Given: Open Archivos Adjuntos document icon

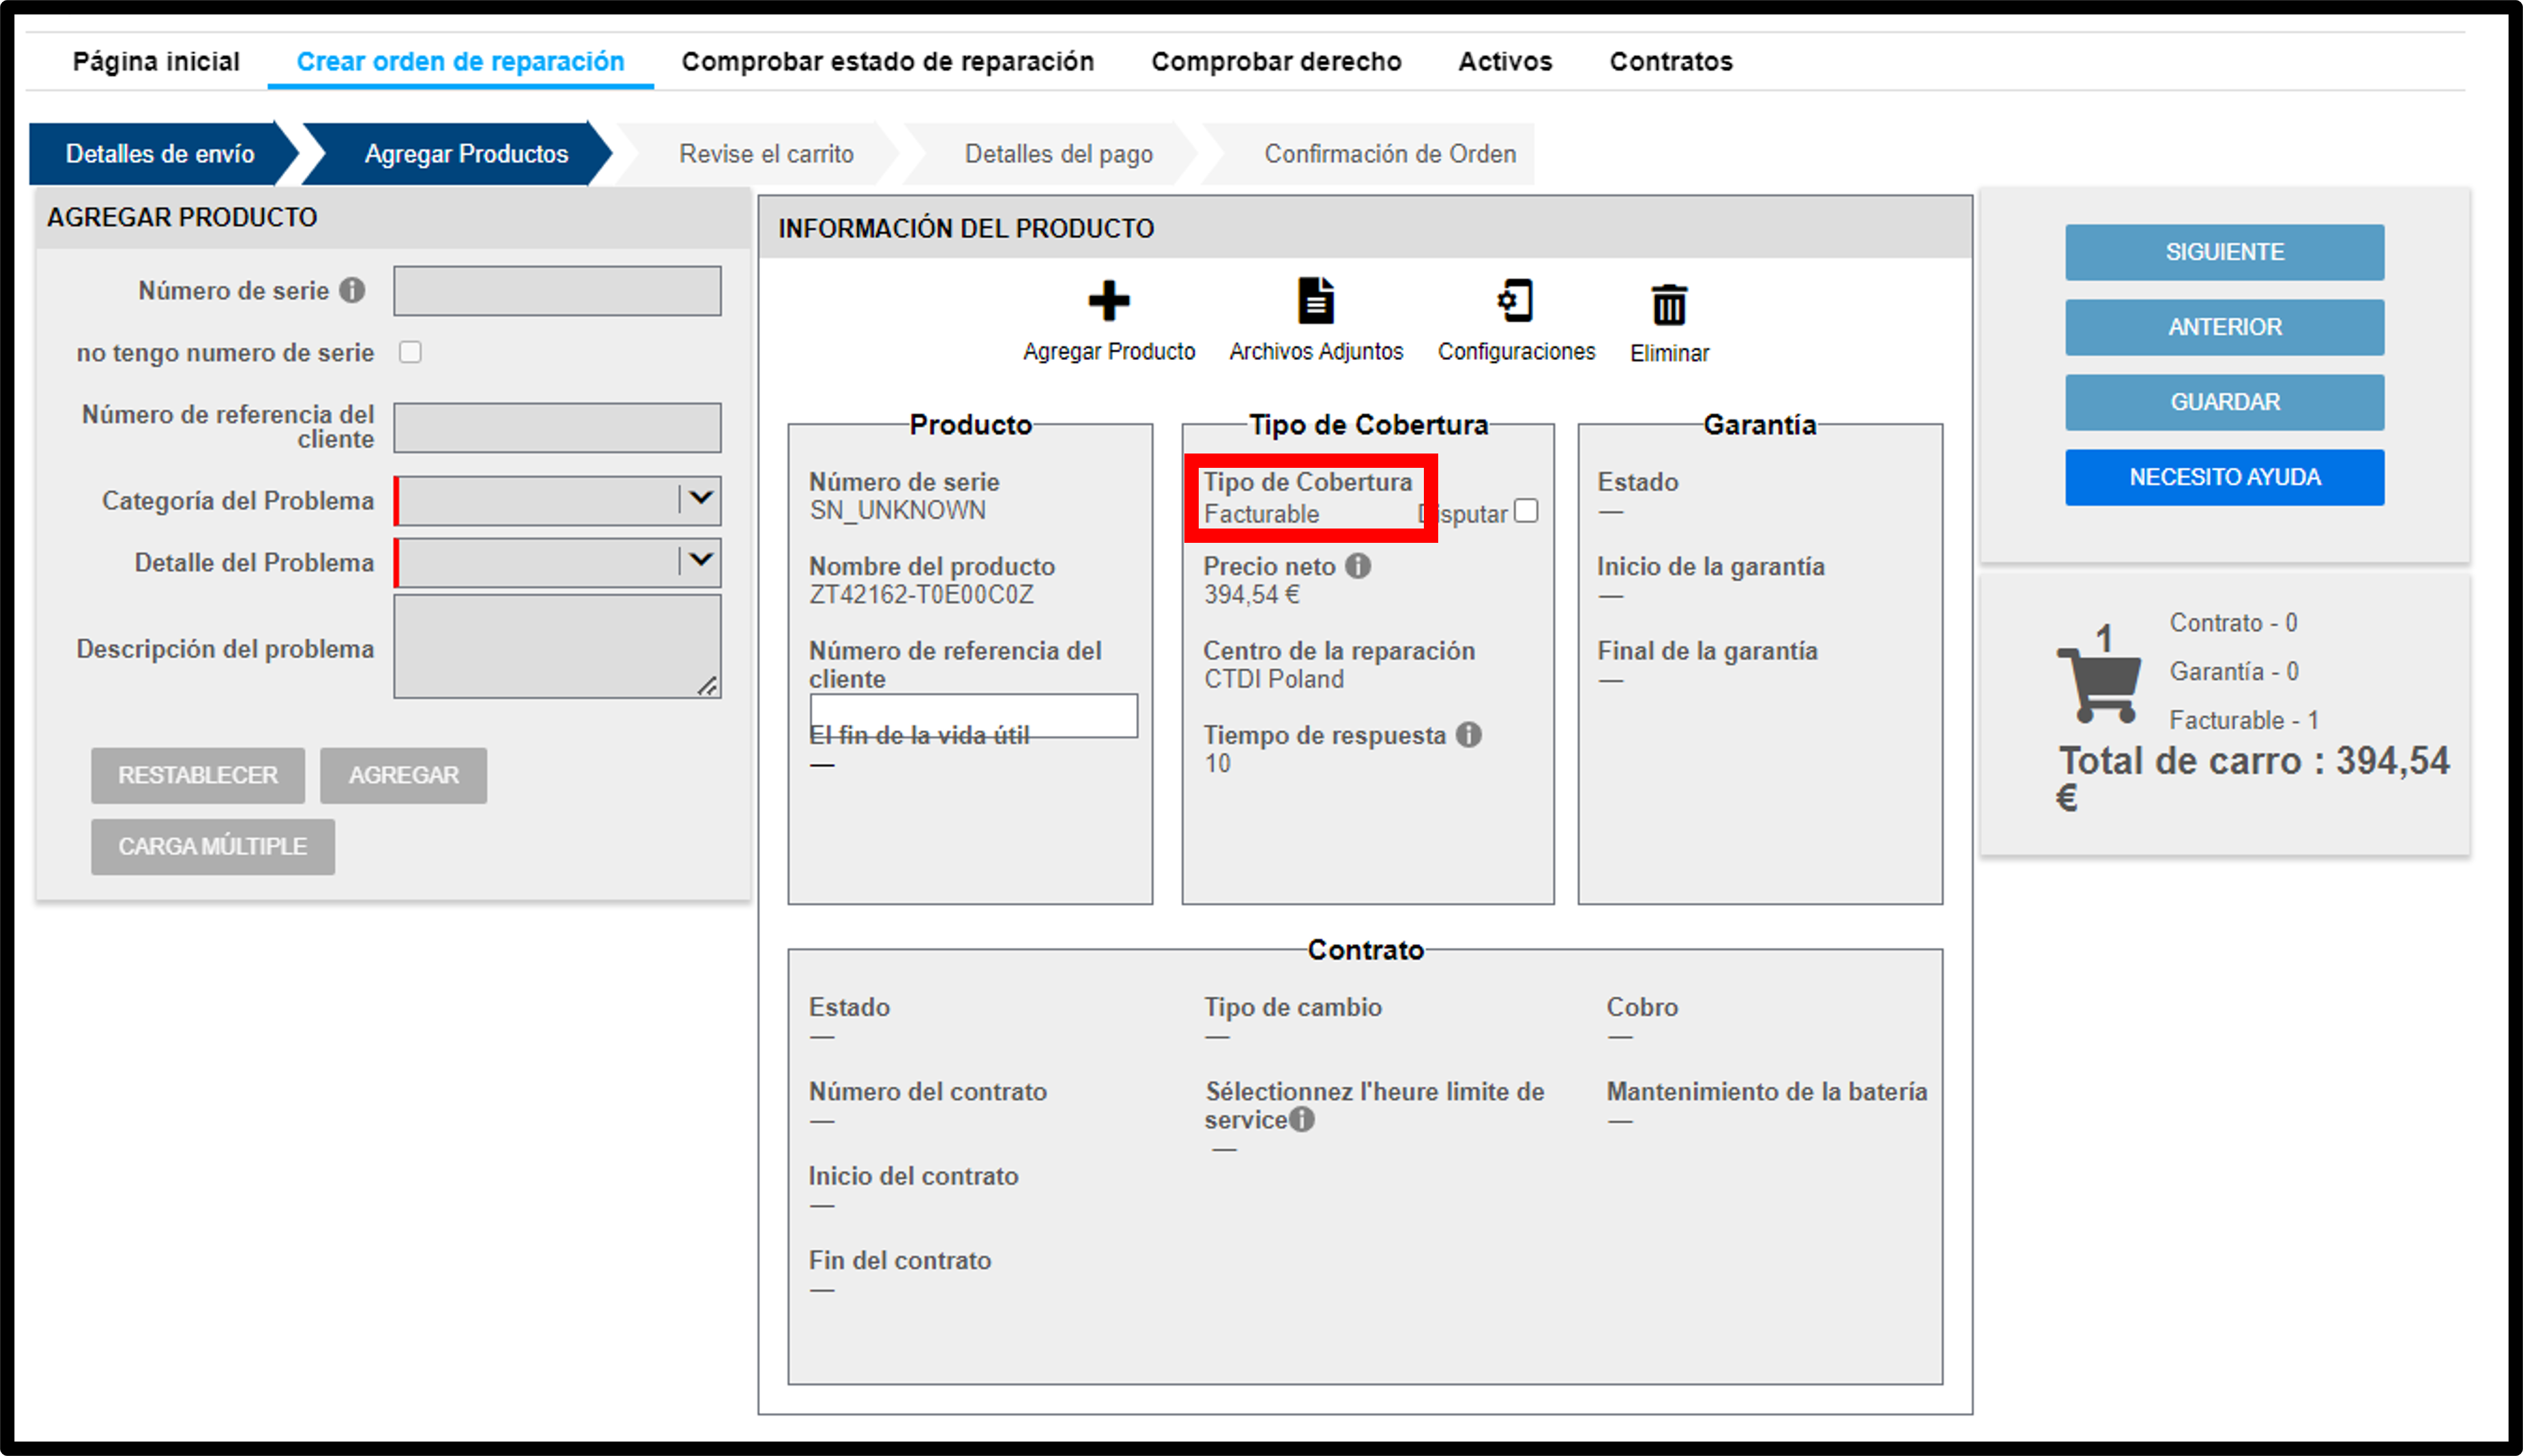Looking at the screenshot, I should tap(1315, 301).
